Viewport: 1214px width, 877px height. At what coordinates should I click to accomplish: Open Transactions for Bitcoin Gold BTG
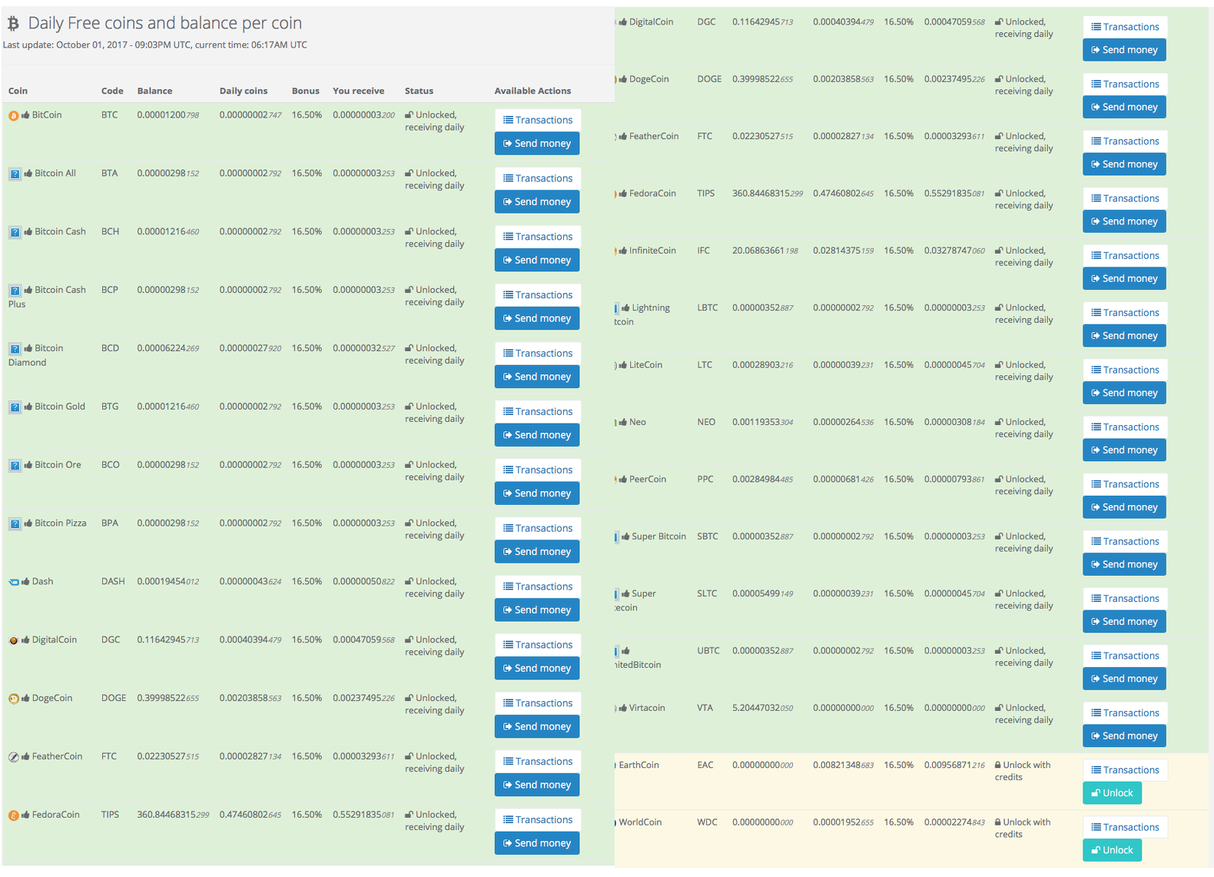[537, 412]
